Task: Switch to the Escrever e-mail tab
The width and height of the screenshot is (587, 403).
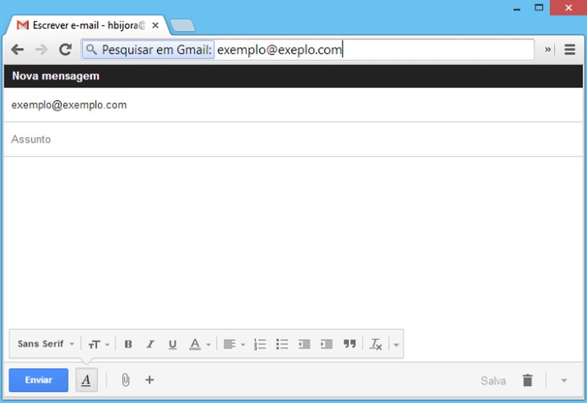Action: tap(84, 25)
